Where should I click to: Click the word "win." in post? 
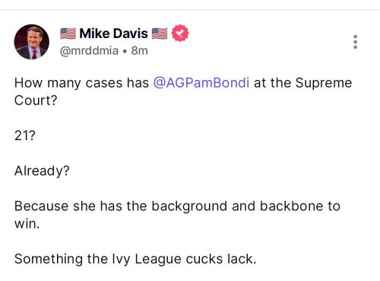pos(27,224)
